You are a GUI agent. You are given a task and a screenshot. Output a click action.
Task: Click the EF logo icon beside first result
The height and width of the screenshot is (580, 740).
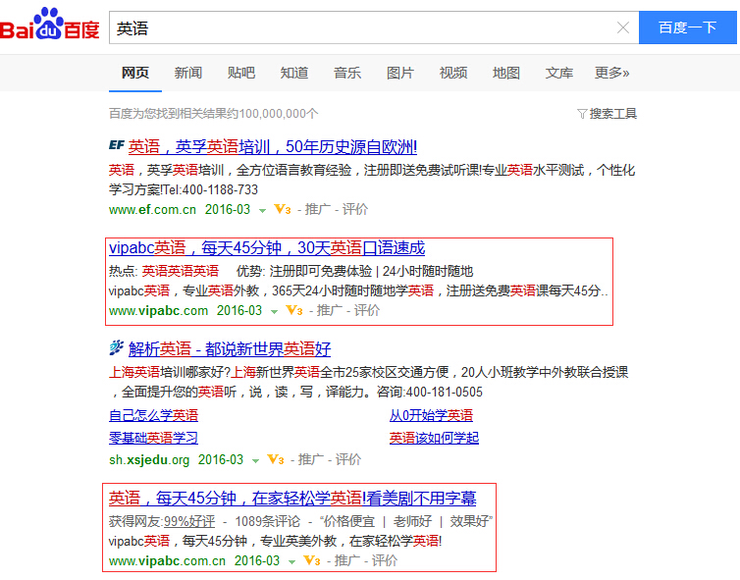117,146
